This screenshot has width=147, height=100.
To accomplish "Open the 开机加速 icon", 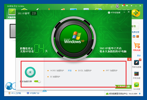I will (137, 74).
